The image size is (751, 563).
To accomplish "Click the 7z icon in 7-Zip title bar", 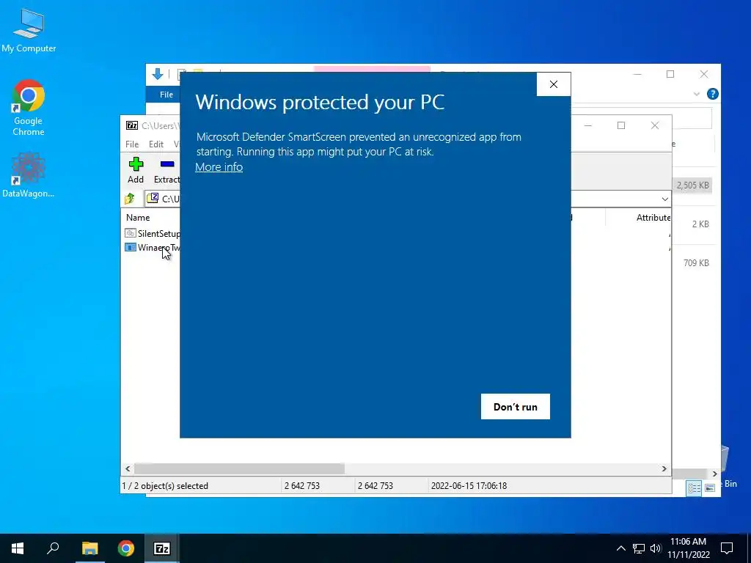I will coord(132,125).
